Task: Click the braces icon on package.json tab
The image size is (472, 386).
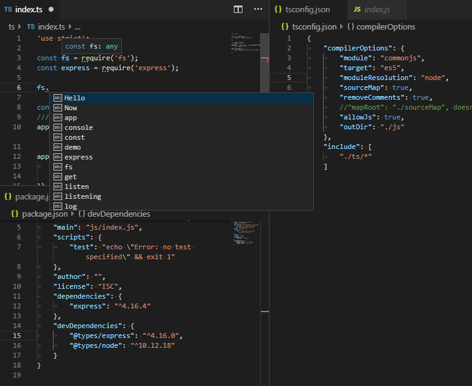Action: [8, 197]
